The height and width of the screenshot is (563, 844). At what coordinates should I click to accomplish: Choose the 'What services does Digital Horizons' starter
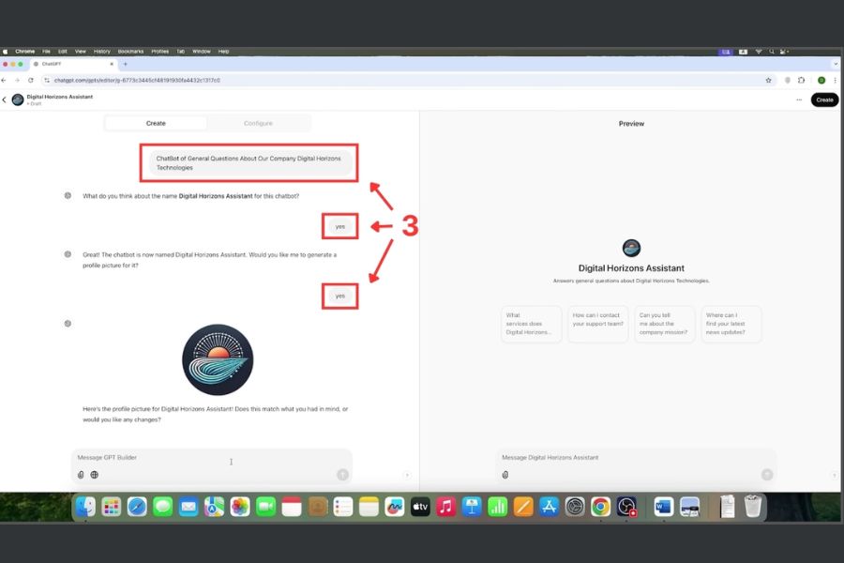coord(531,324)
